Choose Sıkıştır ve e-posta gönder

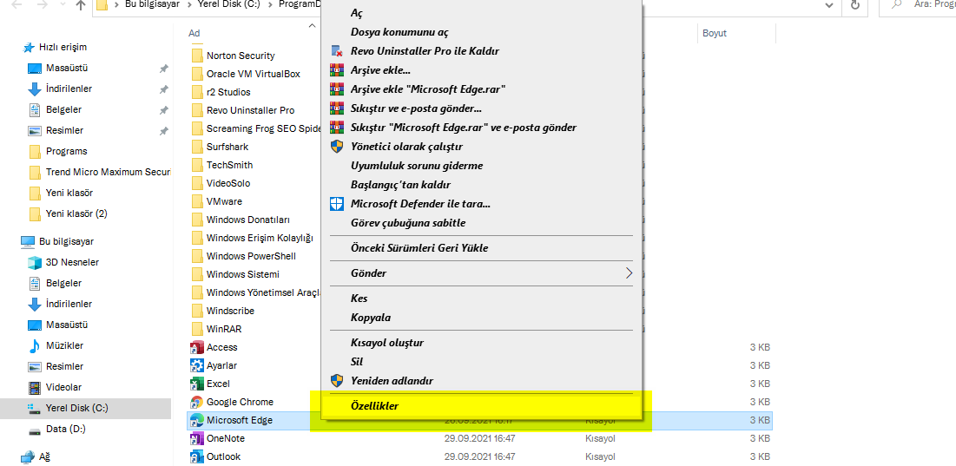coord(417,108)
